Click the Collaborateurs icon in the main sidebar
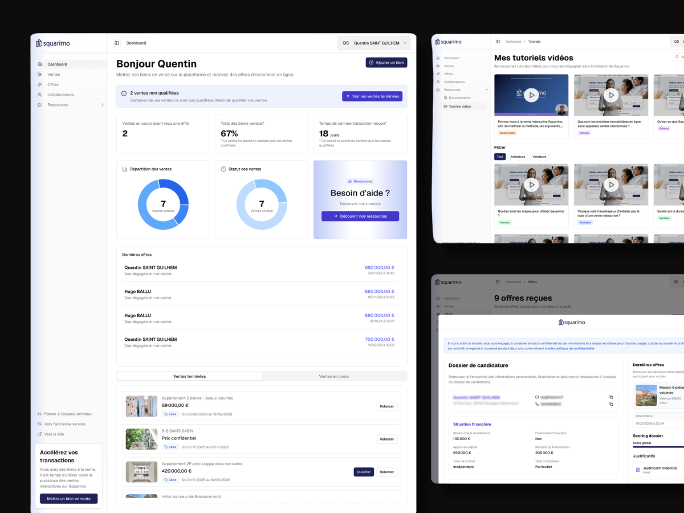 [x=39, y=95]
